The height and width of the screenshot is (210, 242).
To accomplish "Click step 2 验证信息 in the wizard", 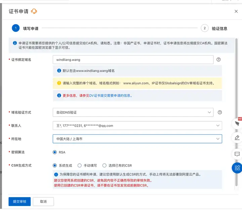I will tap(205, 29).
